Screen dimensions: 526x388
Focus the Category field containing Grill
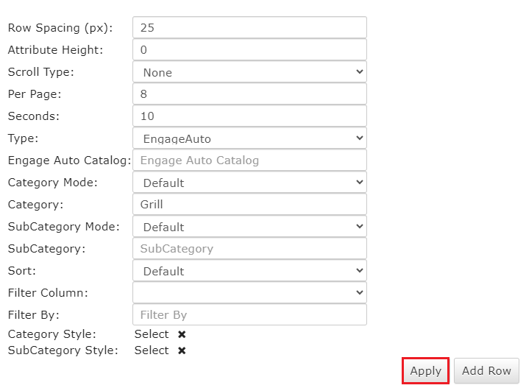click(x=249, y=205)
